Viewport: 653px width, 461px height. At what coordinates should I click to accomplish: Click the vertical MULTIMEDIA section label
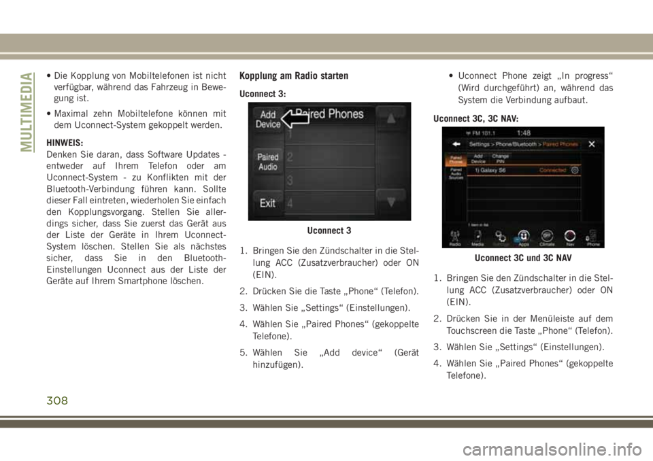click(x=27, y=112)
